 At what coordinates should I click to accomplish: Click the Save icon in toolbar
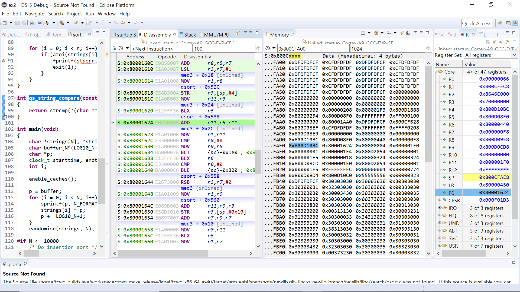[17, 23]
